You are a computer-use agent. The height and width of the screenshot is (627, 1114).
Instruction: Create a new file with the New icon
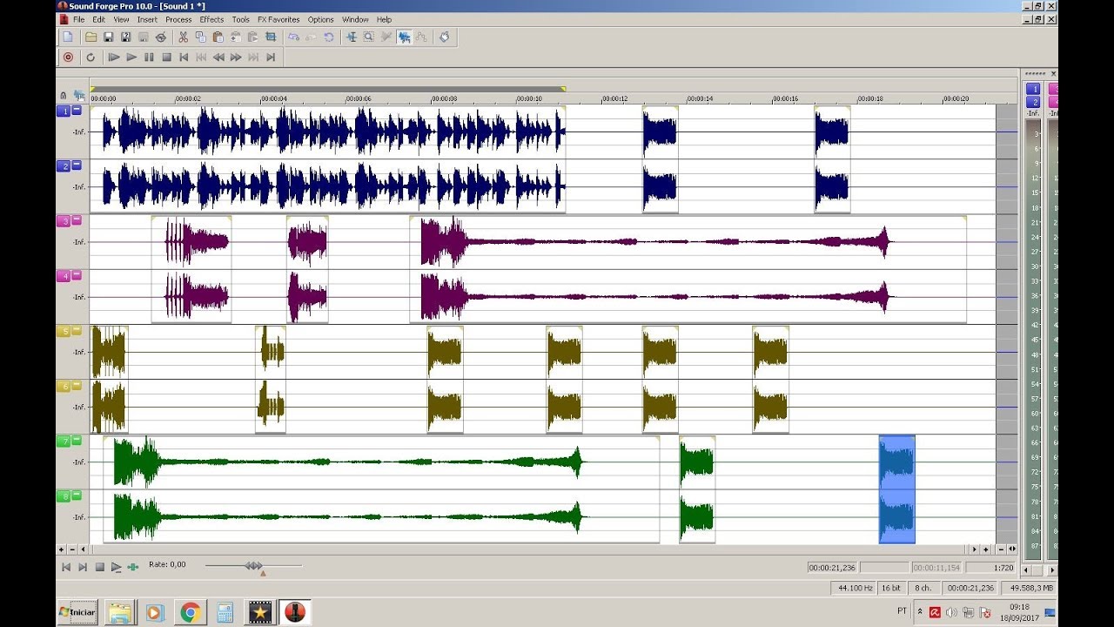[68, 37]
